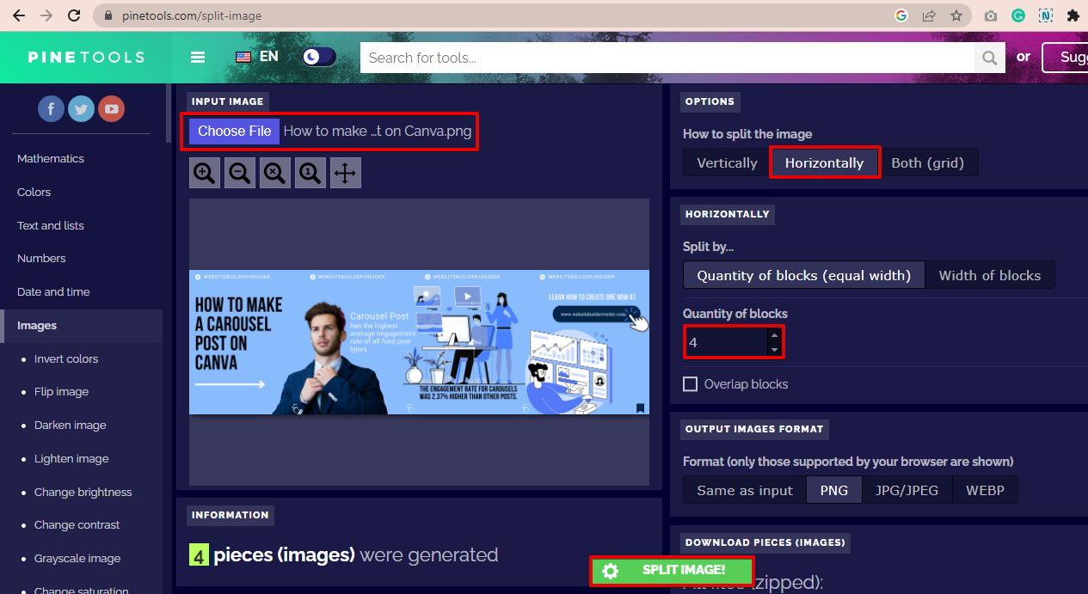Click the search magnifier button
Screen dimensions: 1088x594
coord(989,58)
